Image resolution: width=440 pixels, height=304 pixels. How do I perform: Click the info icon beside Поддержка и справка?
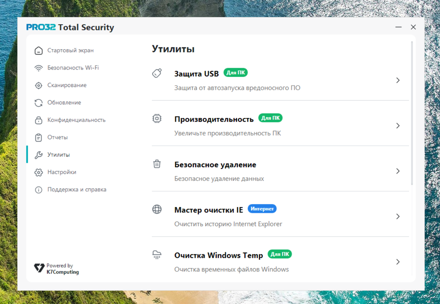[x=38, y=190]
